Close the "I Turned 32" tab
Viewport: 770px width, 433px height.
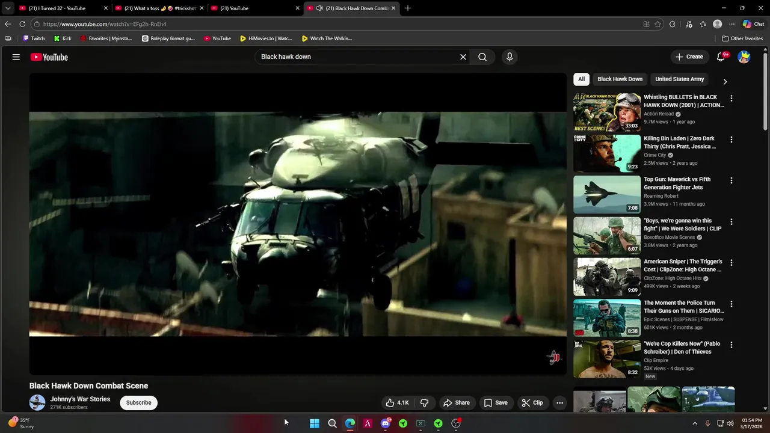(x=106, y=8)
